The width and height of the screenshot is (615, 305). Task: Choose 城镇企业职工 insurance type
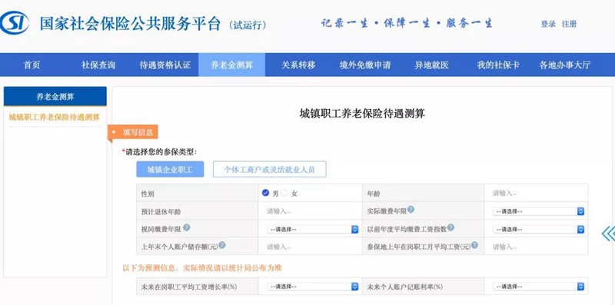[170, 169]
